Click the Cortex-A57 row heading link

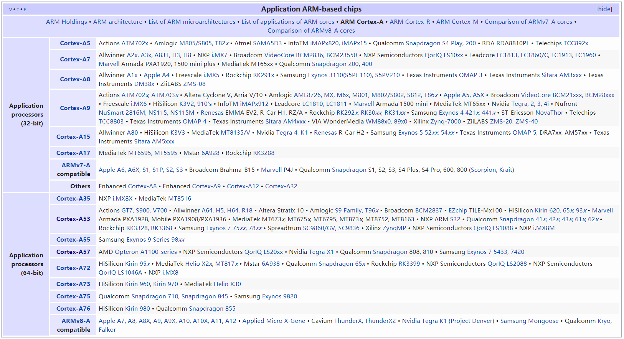[x=73, y=252]
